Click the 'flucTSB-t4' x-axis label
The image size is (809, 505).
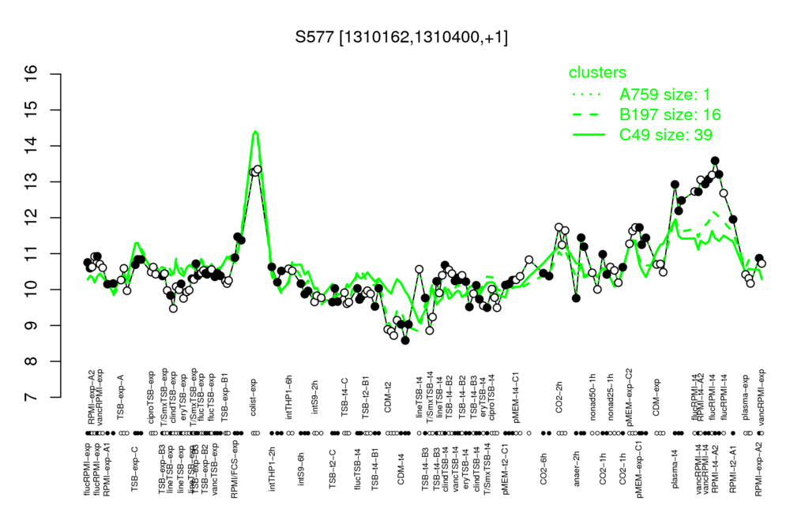[358, 470]
